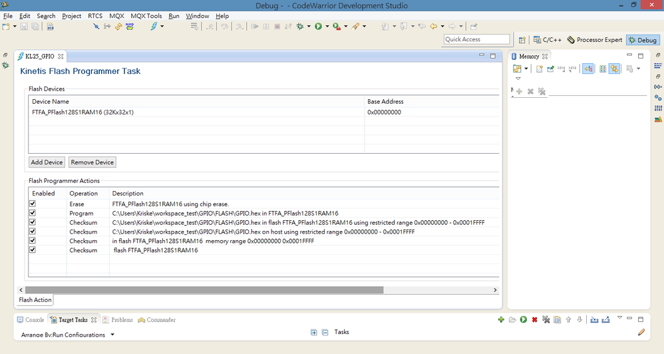Click the Debug bug toolbar icon
Image resolution: width=664 pixels, height=354 pixels.
pos(300,26)
